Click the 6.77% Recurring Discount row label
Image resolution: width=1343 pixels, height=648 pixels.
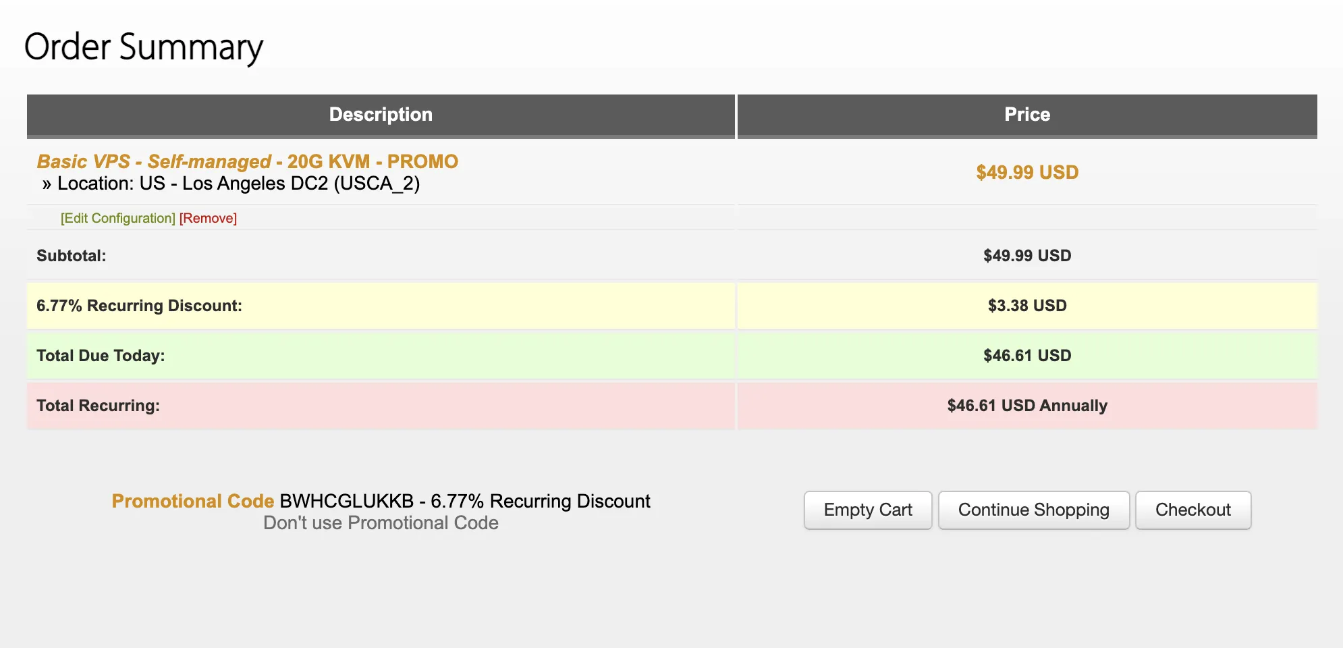tap(139, 306)
